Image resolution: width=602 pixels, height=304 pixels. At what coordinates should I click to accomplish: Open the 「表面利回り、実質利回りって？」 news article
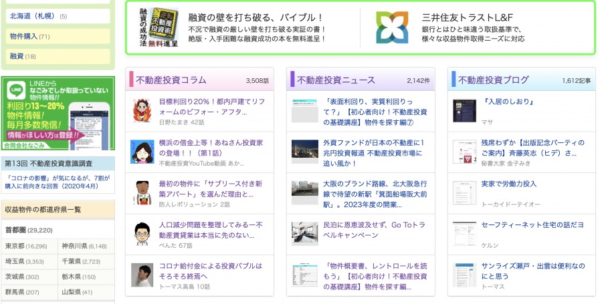point(375,112)
